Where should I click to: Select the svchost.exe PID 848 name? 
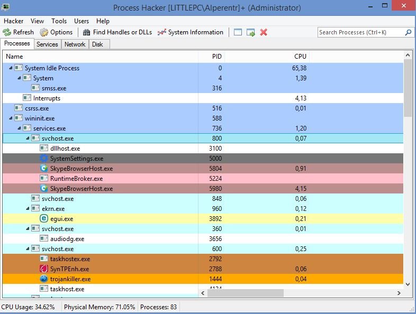pos(58,198)
